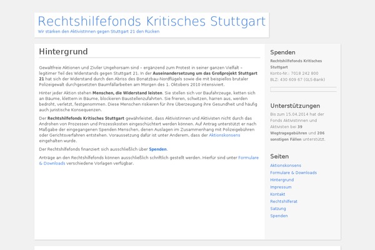The image size is (375, 250).
Task: Open the Rechtshilferat page
Action: 284,201
